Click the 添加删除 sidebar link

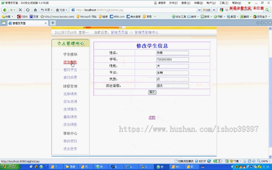click(70, 62)
